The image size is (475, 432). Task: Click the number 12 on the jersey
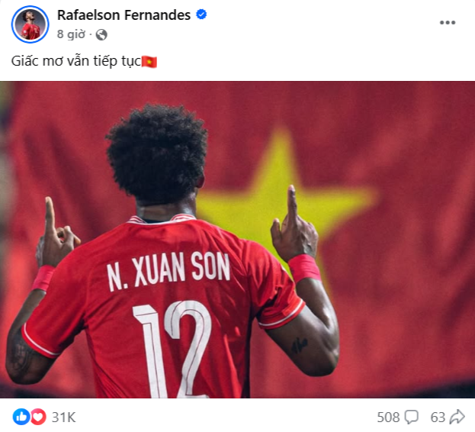[x=172, y=349]
